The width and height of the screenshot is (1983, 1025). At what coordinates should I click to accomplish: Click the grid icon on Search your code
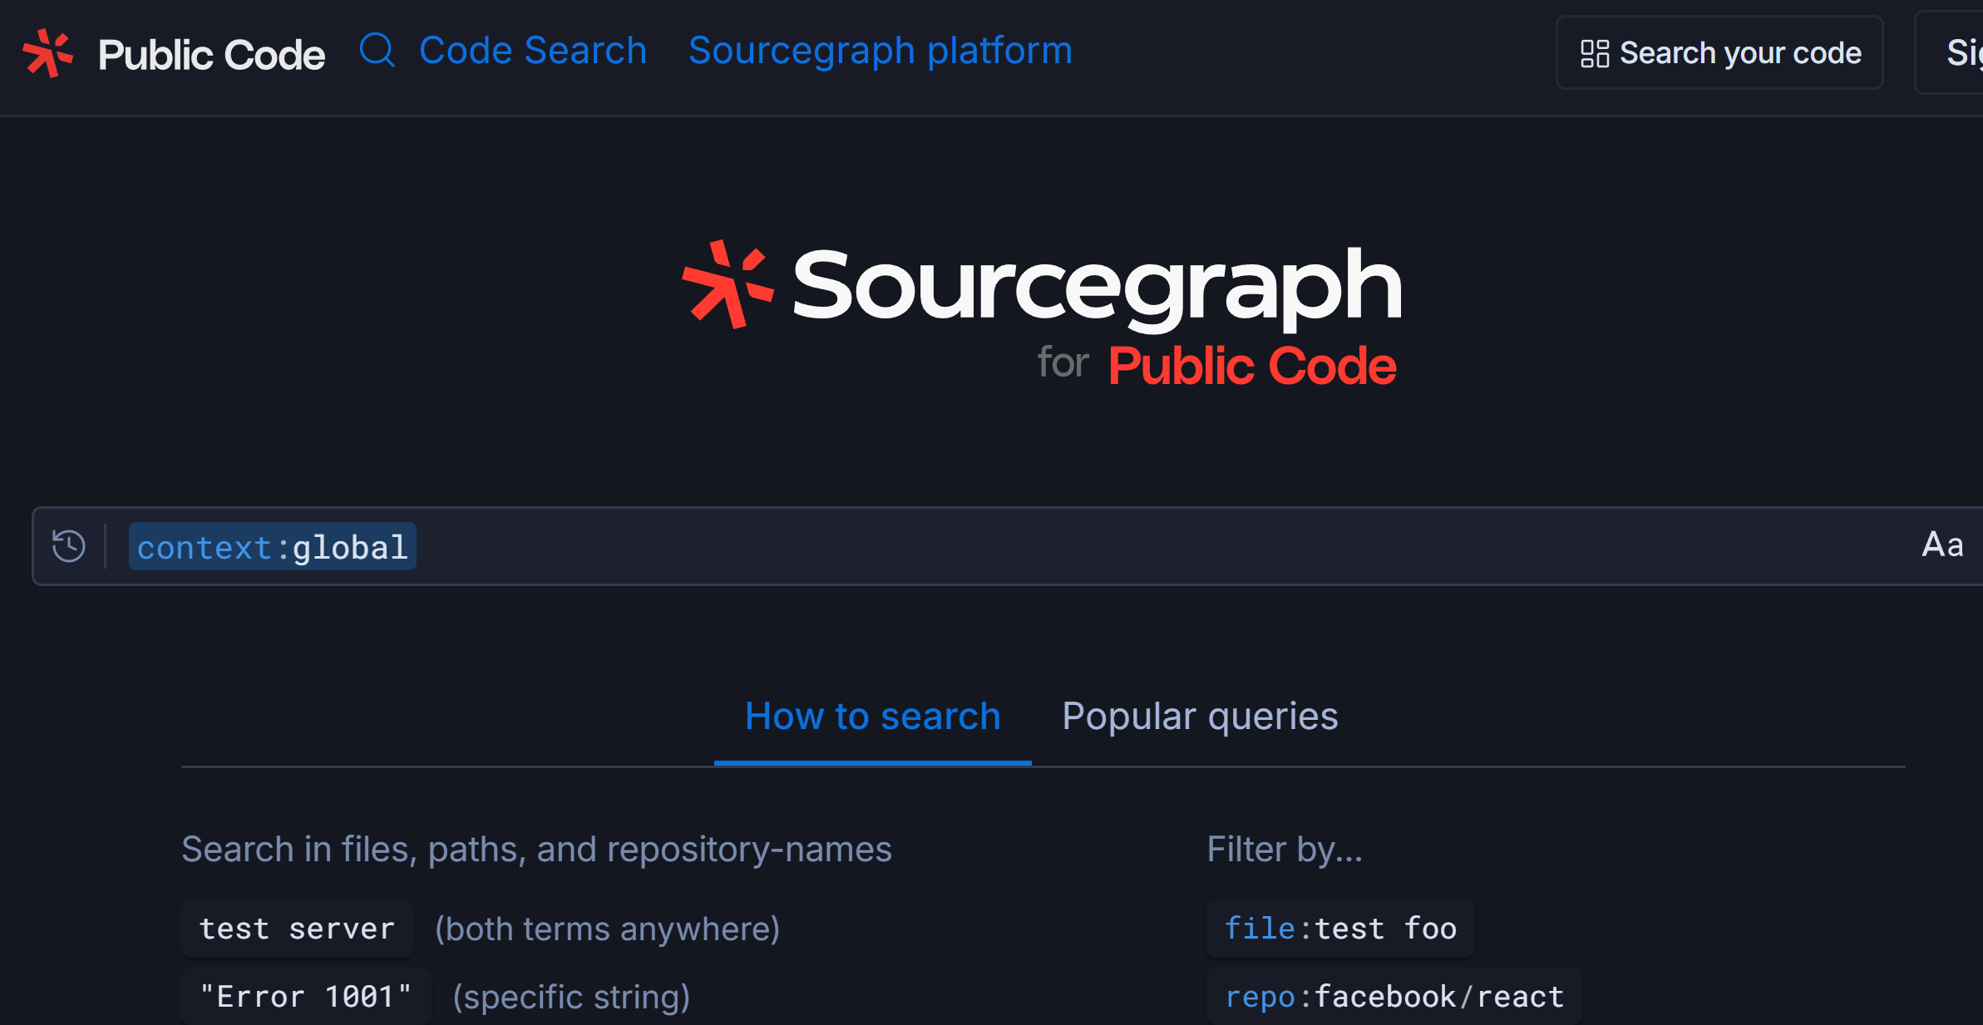pos(1594,53)
